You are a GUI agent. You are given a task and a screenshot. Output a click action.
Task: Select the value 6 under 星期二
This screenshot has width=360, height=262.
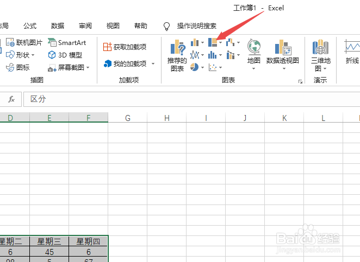click(15, 252)
